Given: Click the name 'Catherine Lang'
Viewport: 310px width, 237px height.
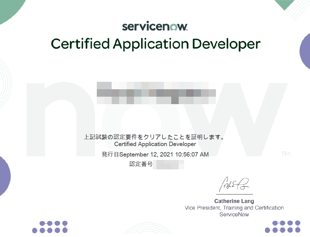Looking at the screenshot, I should click(x=234, y=201).
